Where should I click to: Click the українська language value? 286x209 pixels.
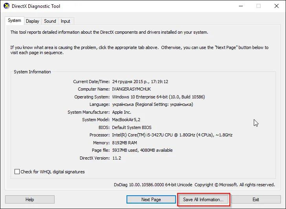point(152,104)
